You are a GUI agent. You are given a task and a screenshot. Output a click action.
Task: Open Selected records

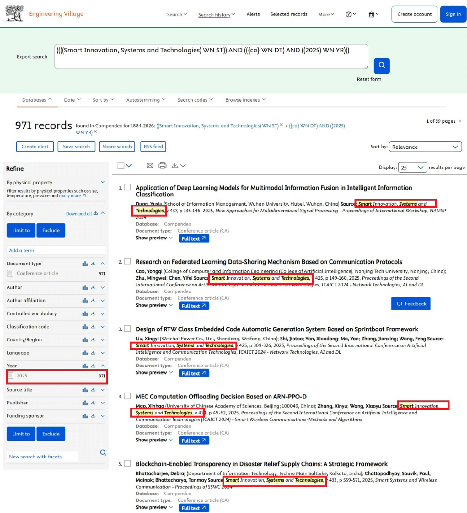(x=289, y=14)
